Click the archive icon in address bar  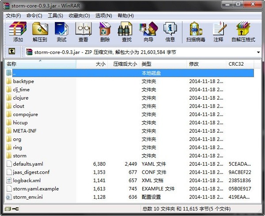point(29,52)
